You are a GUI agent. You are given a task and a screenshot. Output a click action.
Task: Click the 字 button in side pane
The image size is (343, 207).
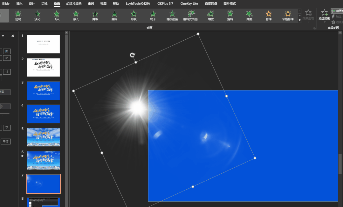7,128
